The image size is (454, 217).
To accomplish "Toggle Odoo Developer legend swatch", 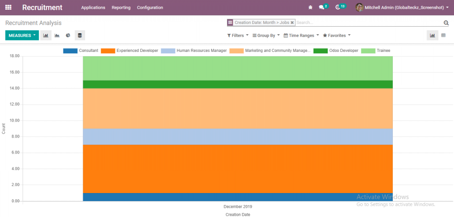I will click(321, 51).
